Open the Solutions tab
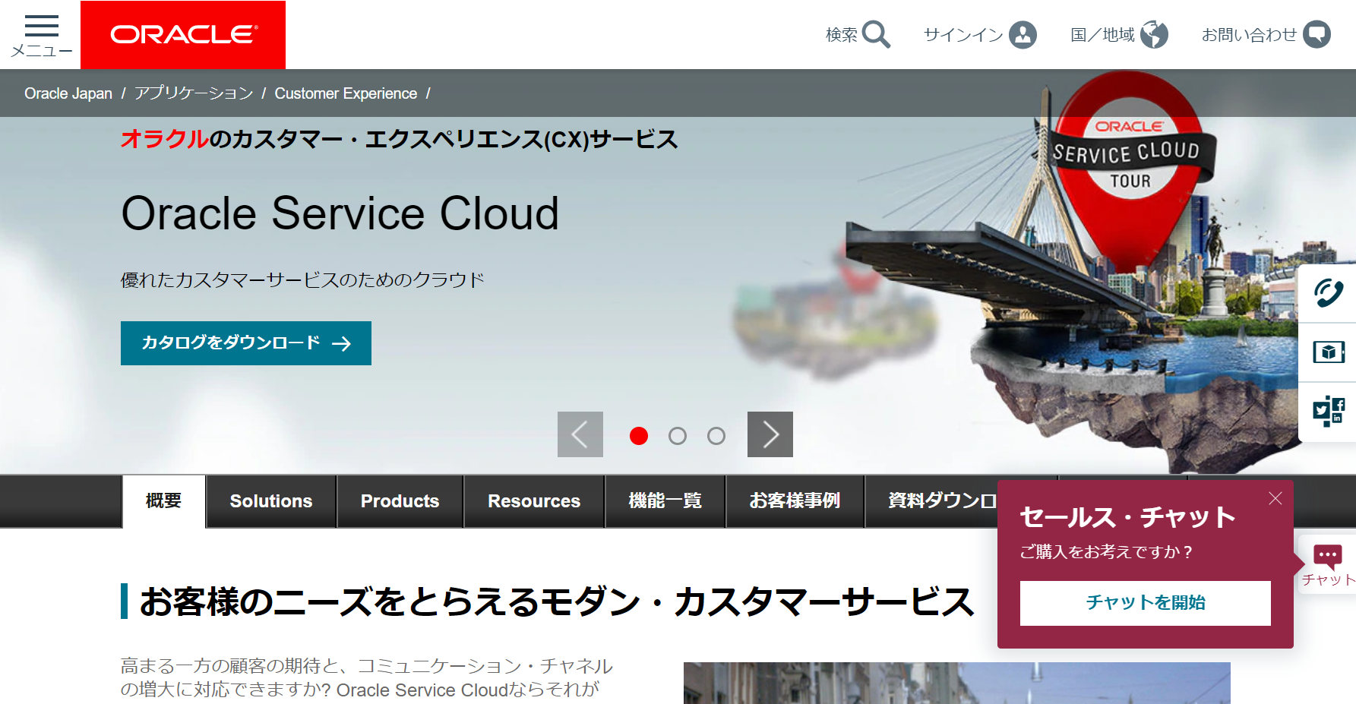The image size is (1356, 704). [271, 501]
